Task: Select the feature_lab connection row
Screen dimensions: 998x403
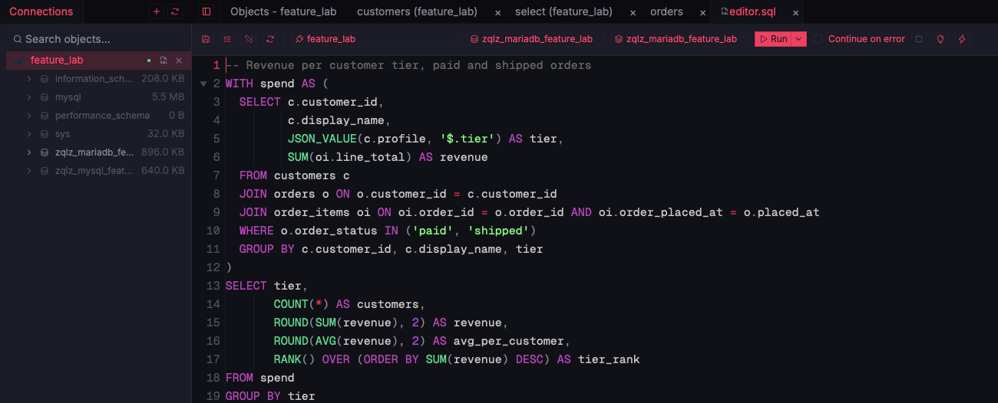Action: (98, 61)
